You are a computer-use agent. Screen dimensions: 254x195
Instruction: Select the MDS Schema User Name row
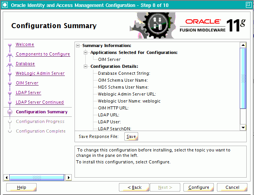click(123, 87)
